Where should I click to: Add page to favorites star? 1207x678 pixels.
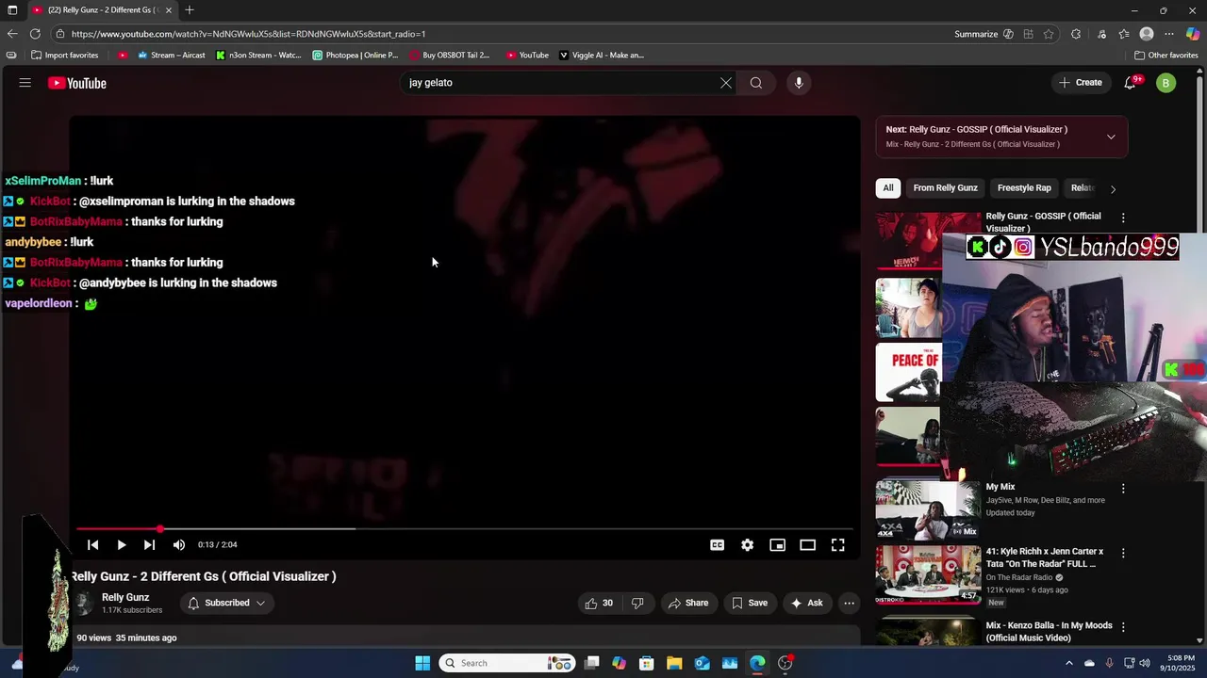point(1049,34)
